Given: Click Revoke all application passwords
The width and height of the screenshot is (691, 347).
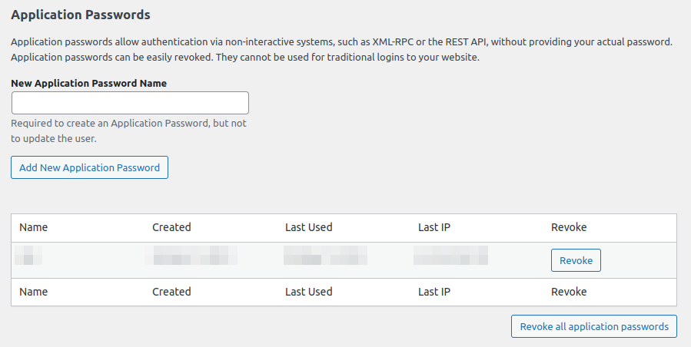Looking at the screenshot, I should 594,326.
